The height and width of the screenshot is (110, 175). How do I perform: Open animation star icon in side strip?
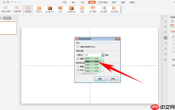coord(165,21)
